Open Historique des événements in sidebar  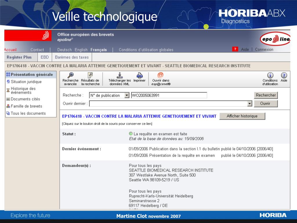[x=23, y=91]
